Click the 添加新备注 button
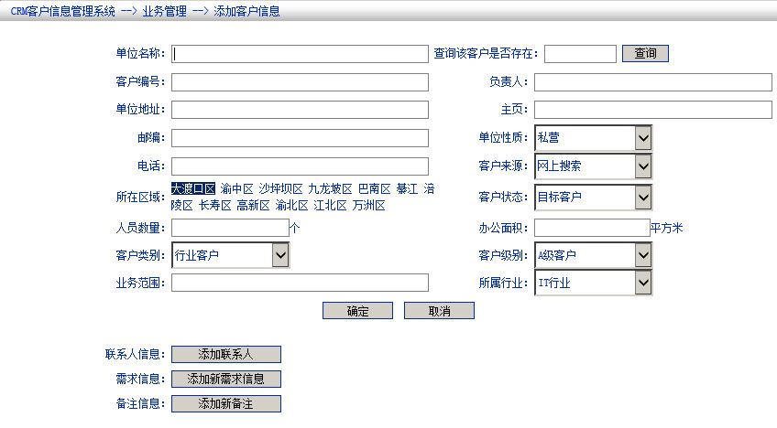This screenshot has height=428, width=777. click(225, 403)
